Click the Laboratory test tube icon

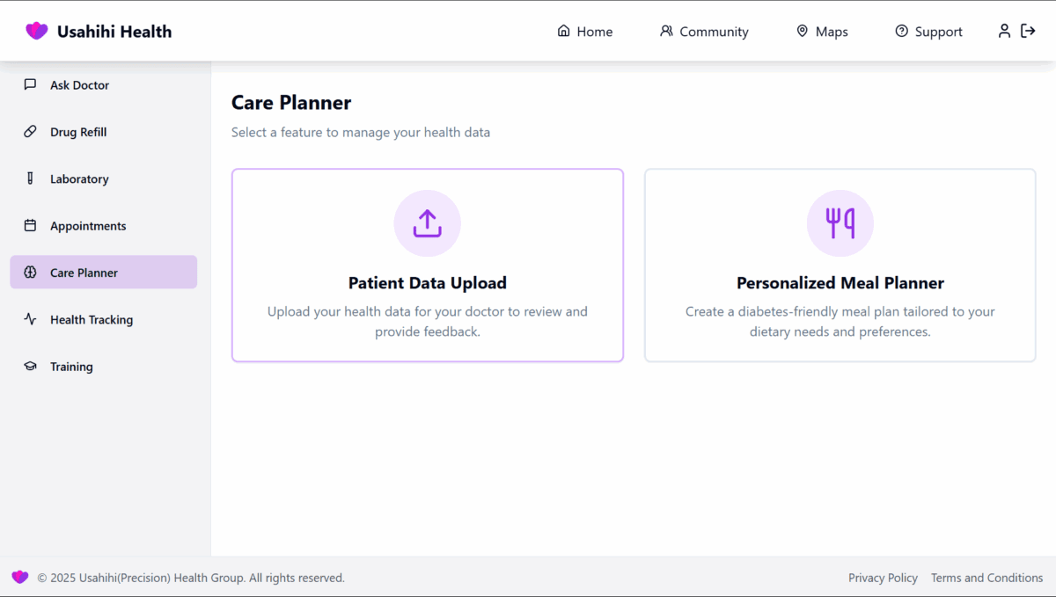(30, 178)
